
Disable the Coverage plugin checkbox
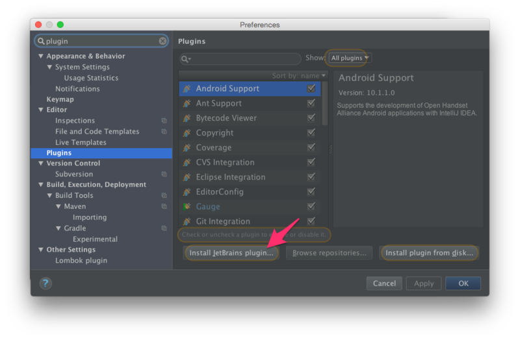(311, 147)
